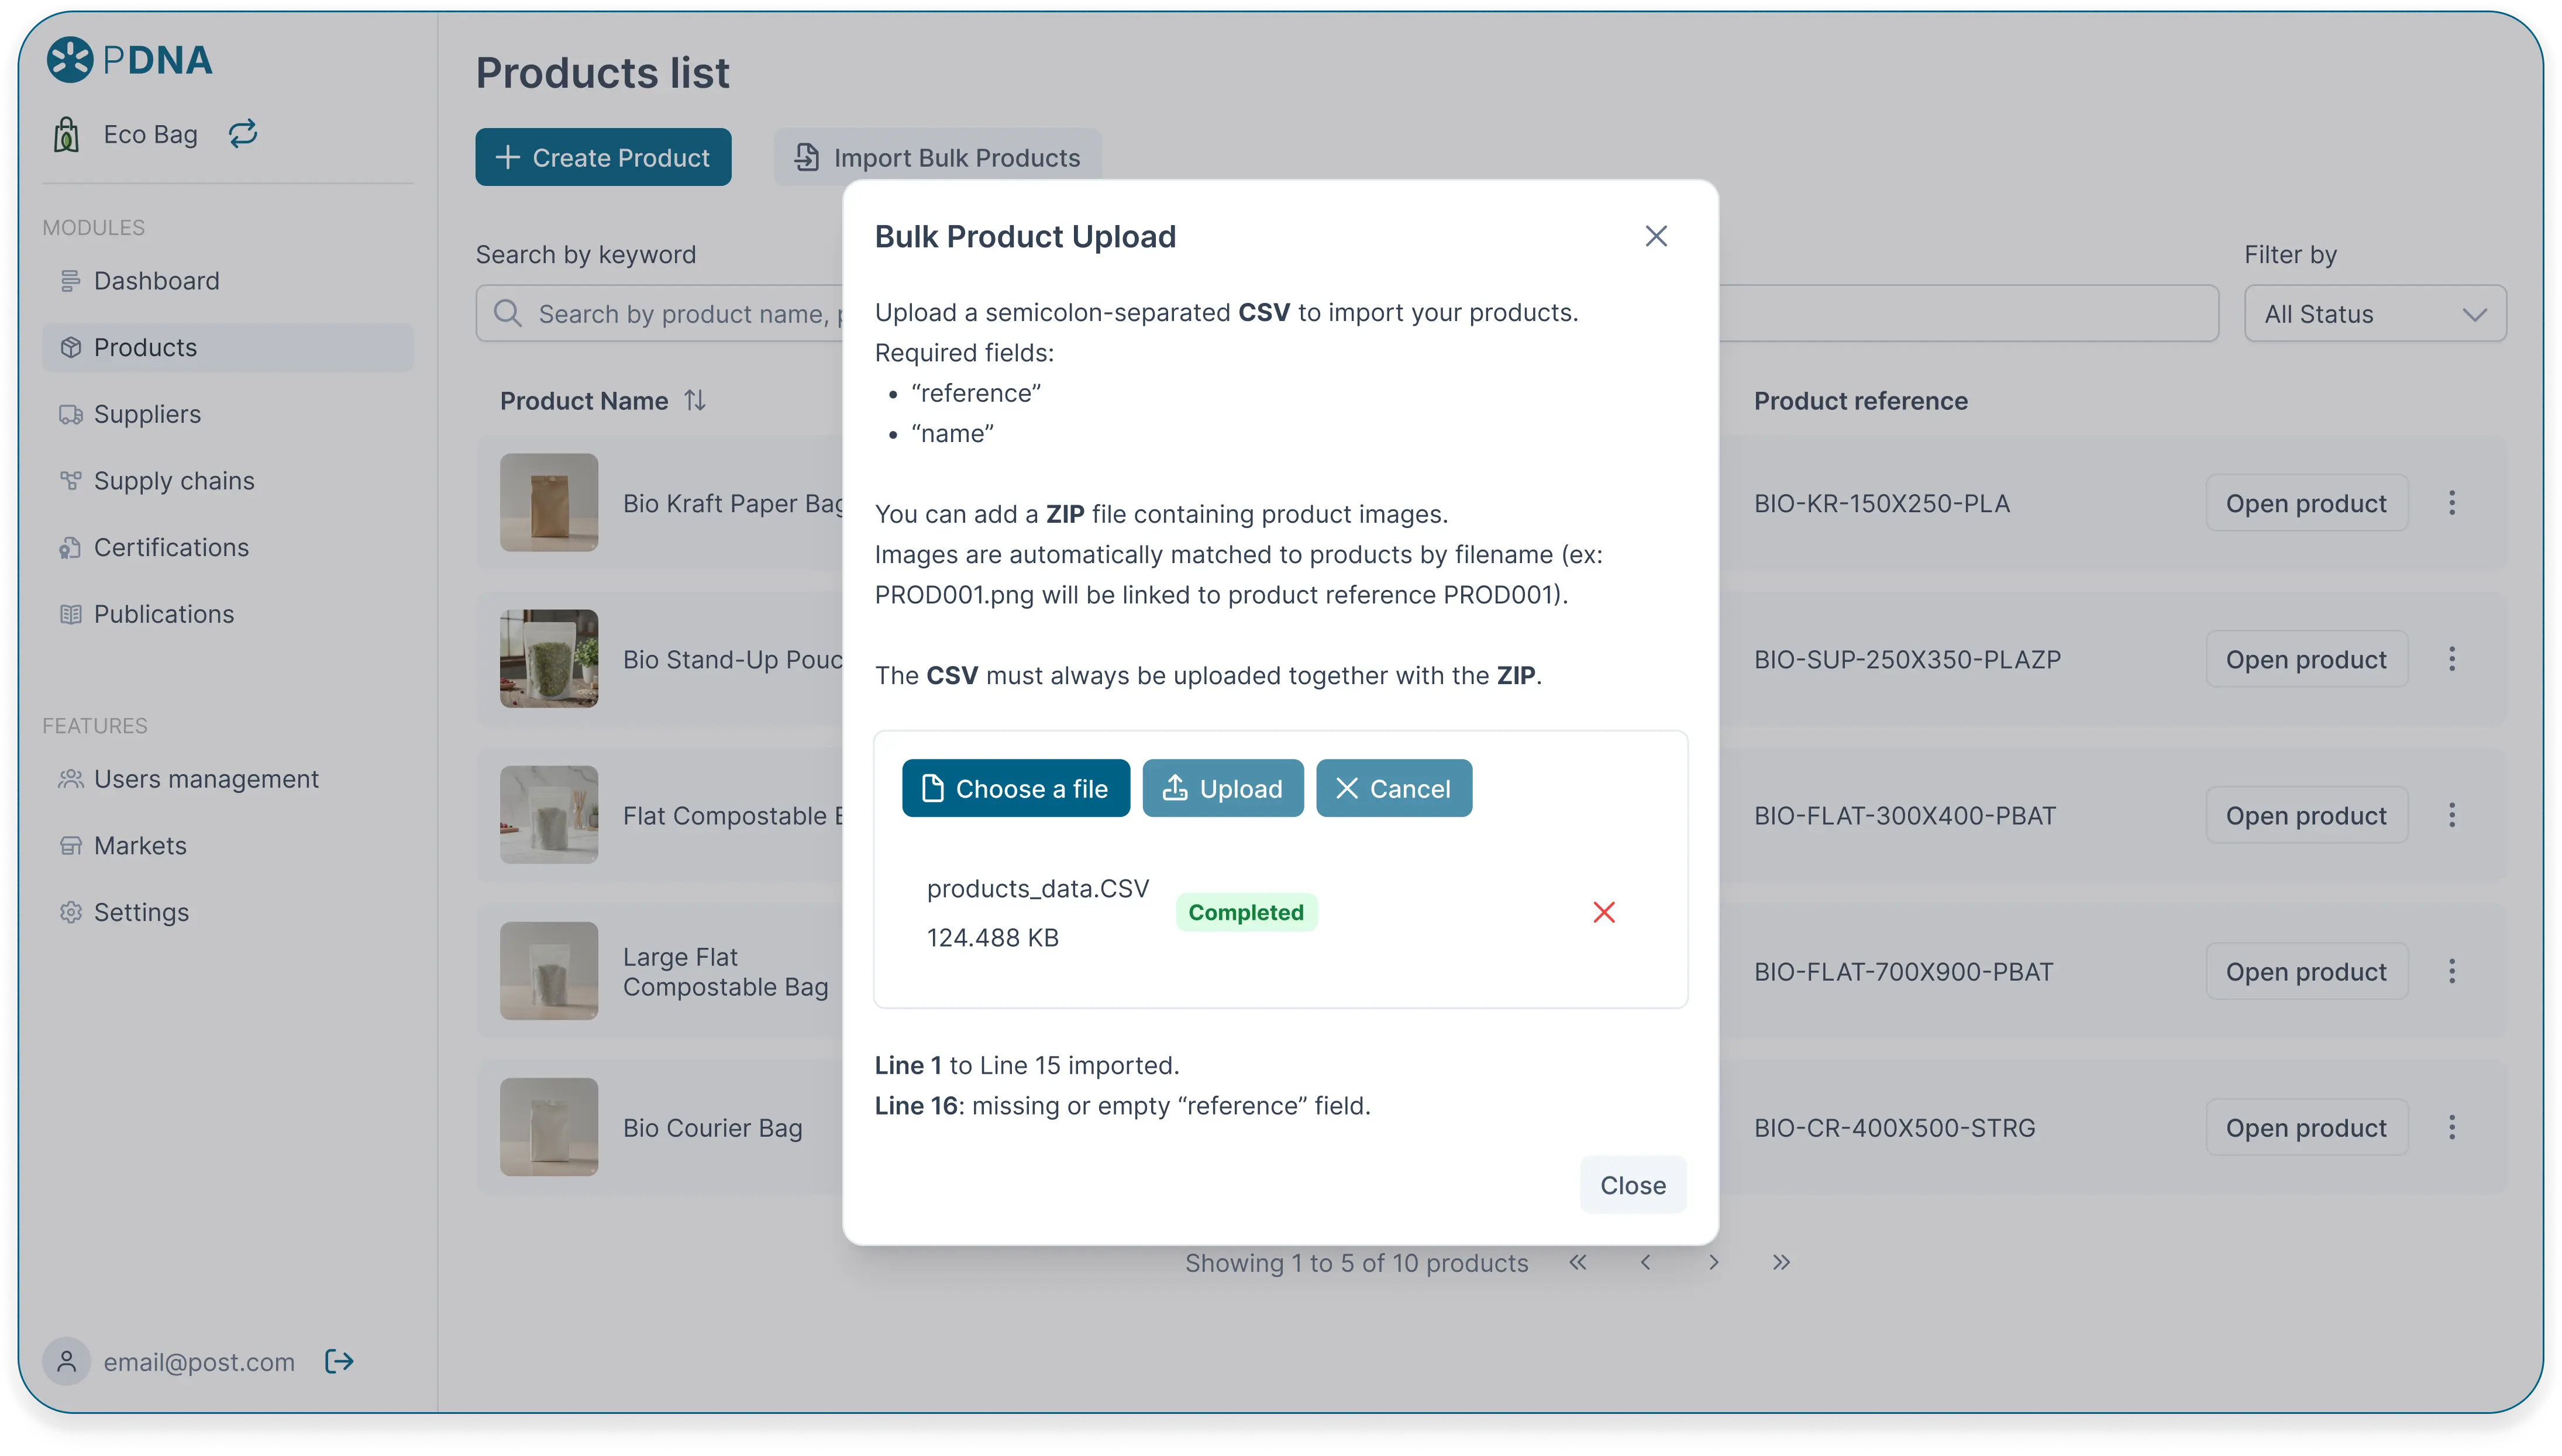Open Suppliers module in sidebar
Viewport: 2562px width, 1456px height.
pos(147,414)
